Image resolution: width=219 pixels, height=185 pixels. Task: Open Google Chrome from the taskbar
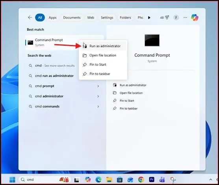pyautogui.click(x=141, y=179)
